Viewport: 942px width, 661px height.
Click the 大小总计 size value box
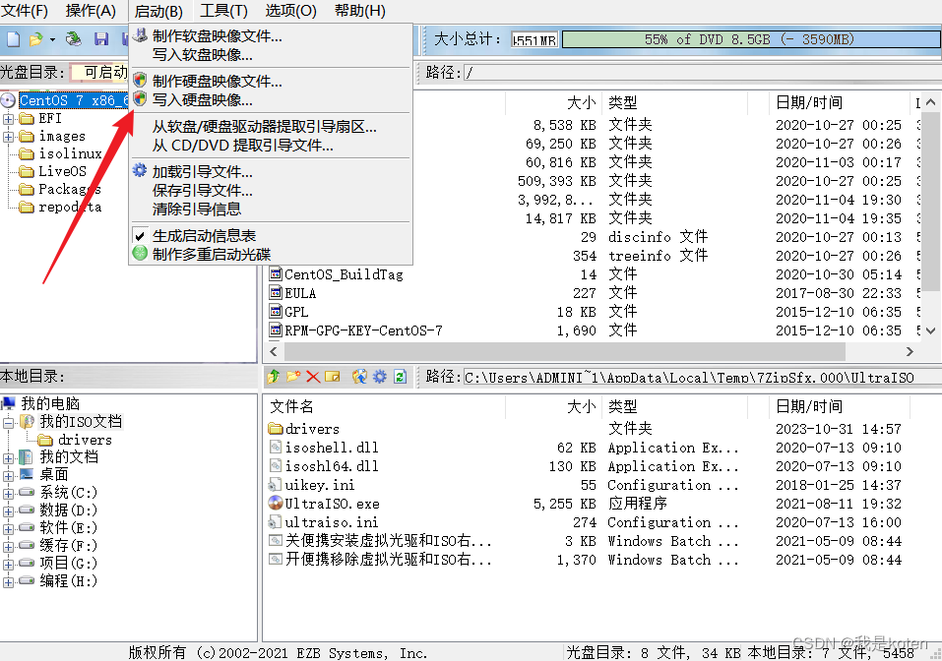point(534,40)
